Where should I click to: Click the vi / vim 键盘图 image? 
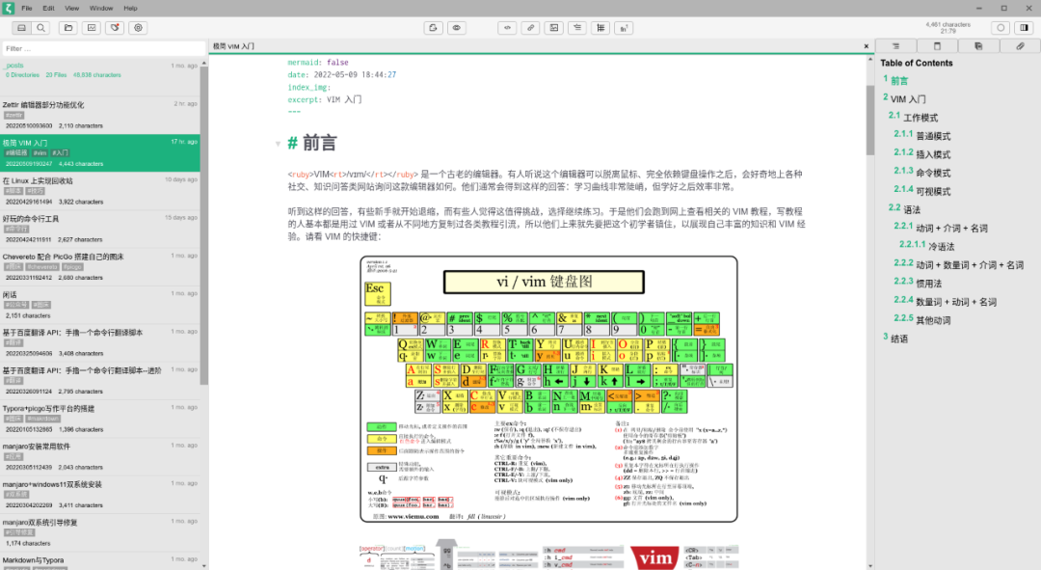click(x=548, y=390)
